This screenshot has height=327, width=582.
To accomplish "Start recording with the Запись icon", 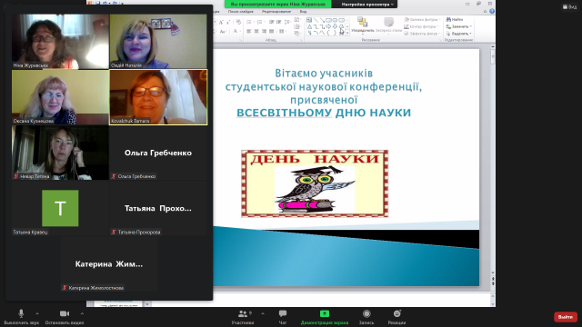I will pos(366,317).
